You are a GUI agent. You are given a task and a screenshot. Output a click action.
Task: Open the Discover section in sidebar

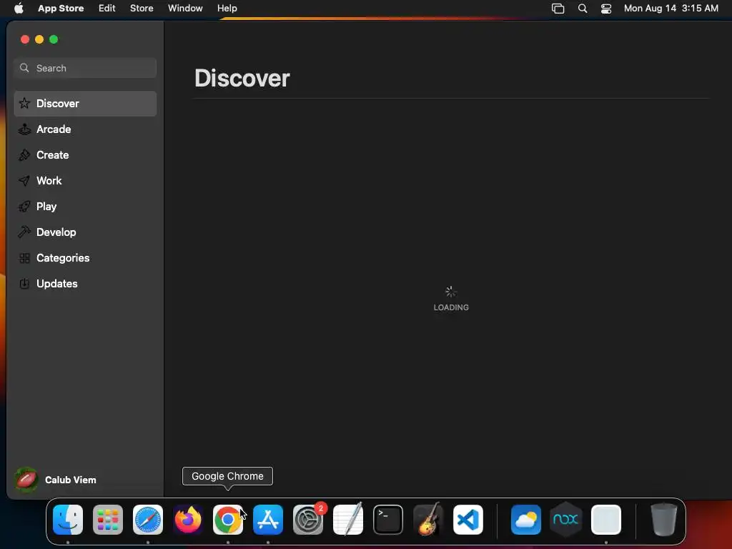coord(85,104)
